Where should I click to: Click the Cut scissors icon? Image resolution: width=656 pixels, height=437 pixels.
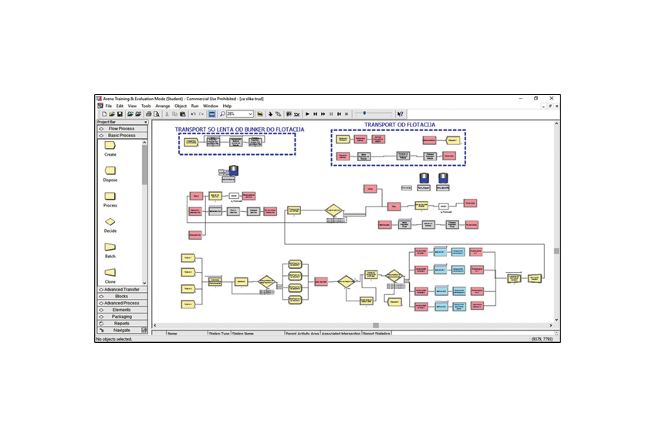167,113
